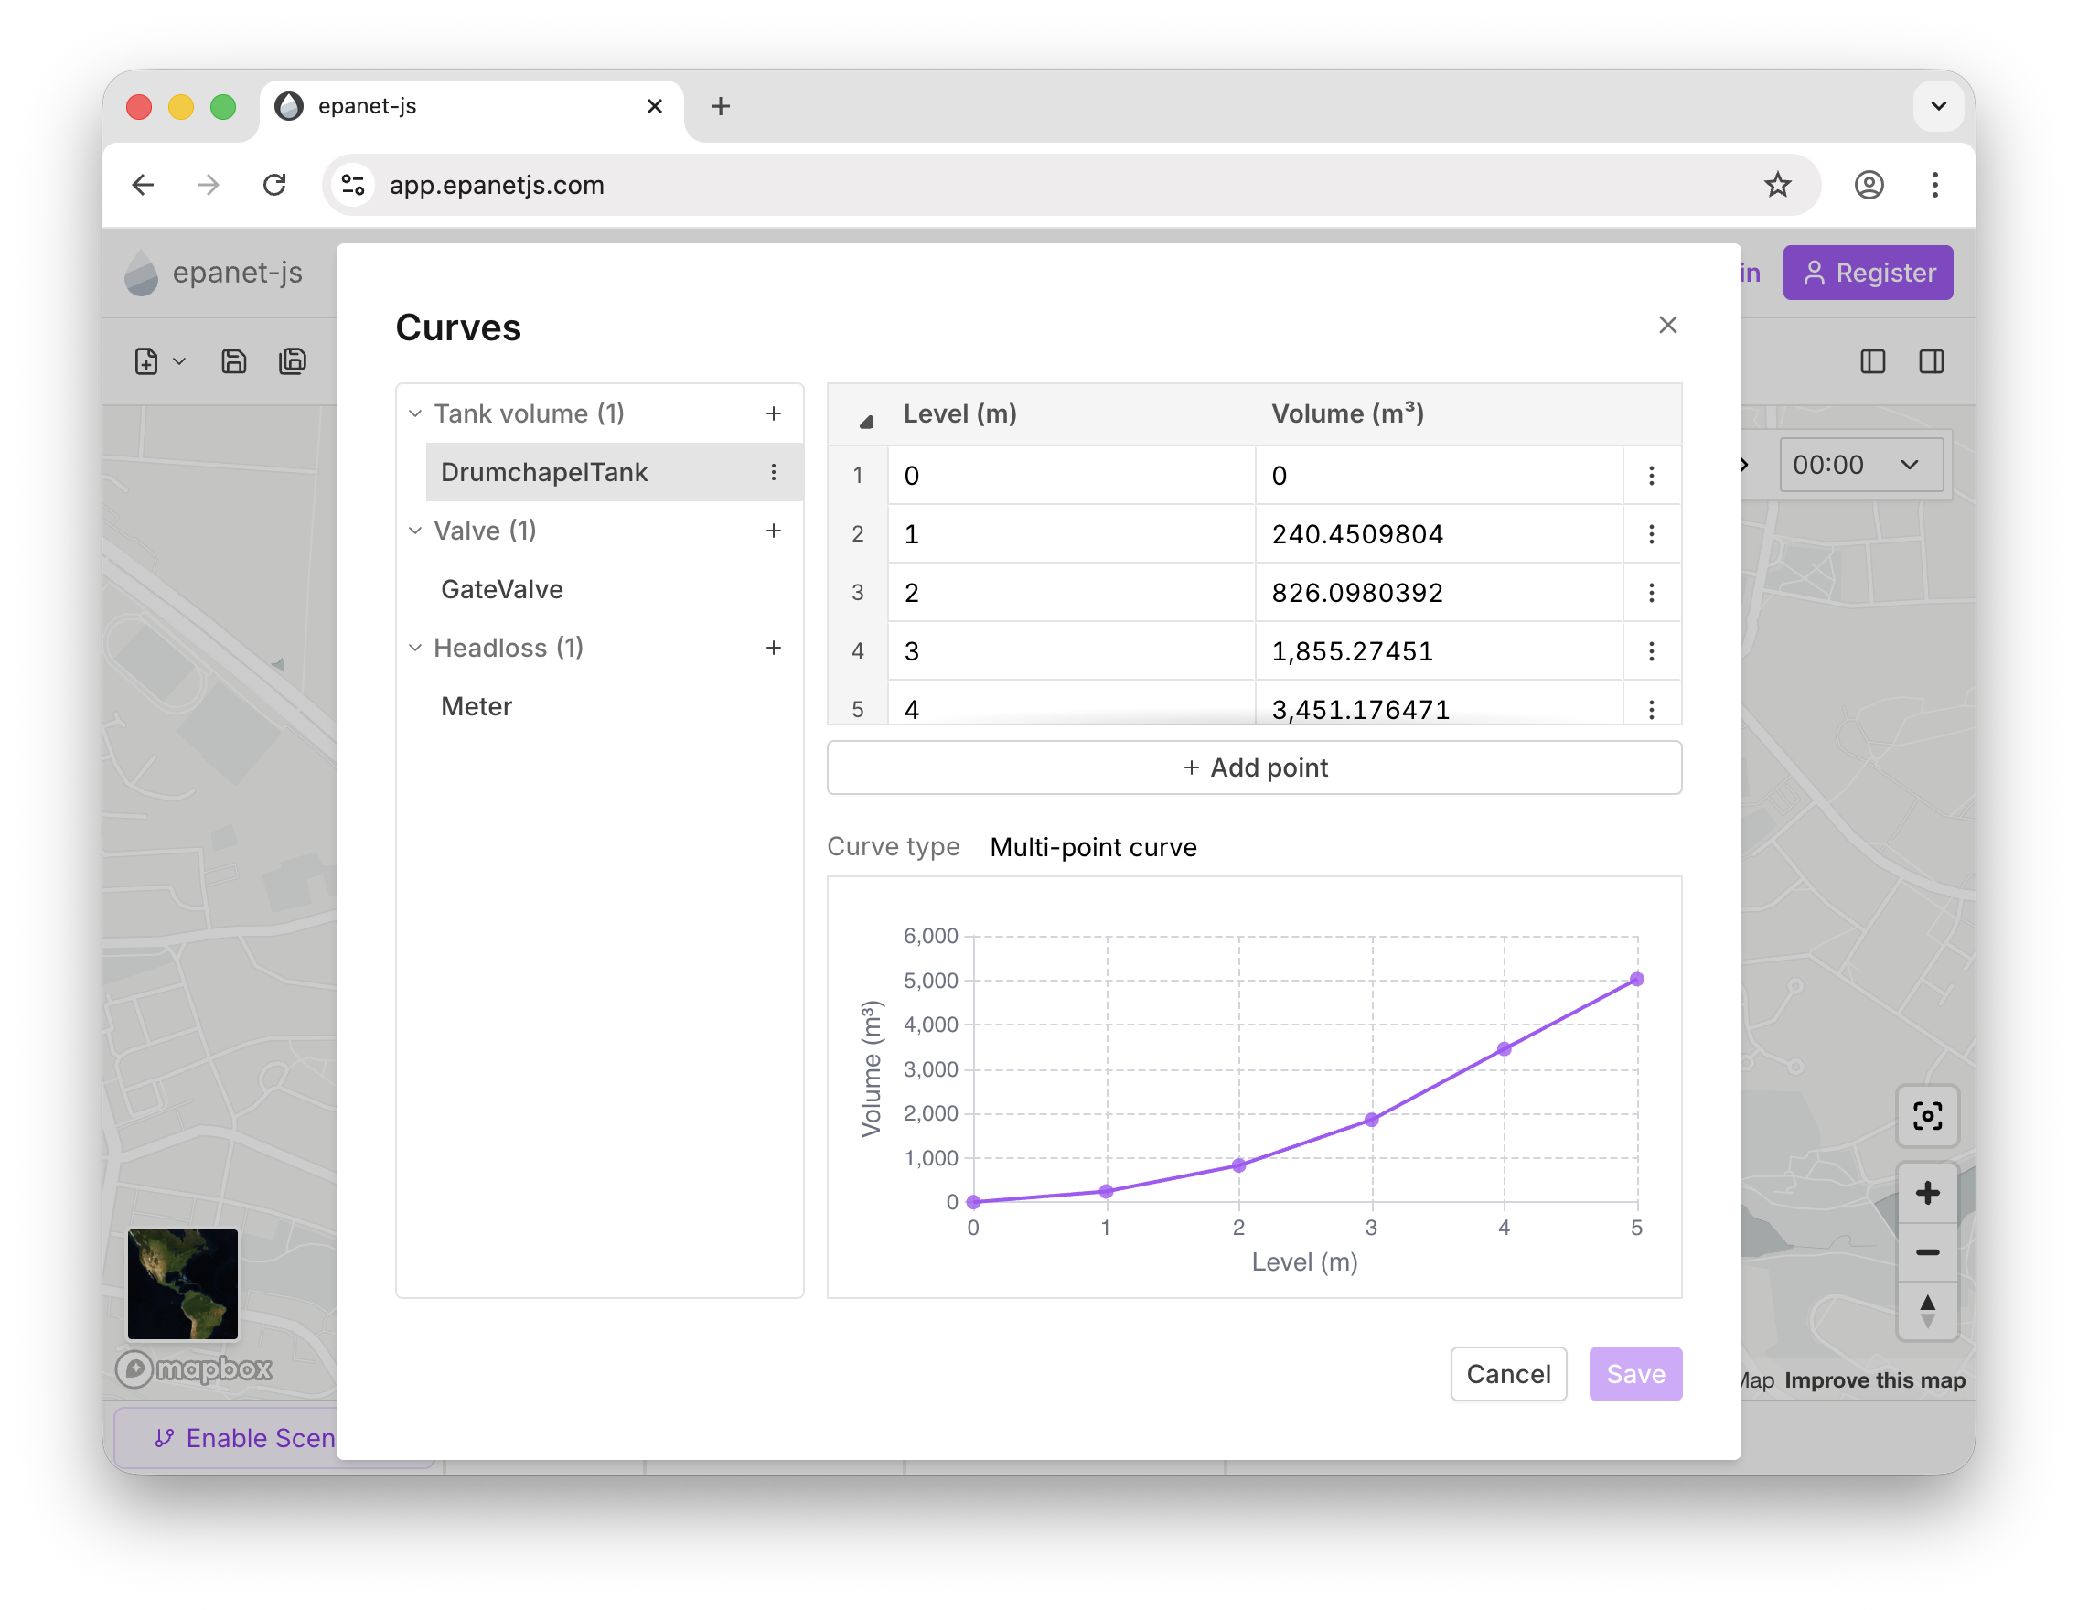The height and width of the screenshot is (1610, 2078).
Task: Toggle the left side panel
Action: pos(1871,361)
